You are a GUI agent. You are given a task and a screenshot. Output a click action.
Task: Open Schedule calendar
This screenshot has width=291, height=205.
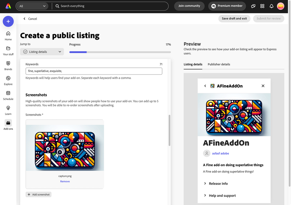coord(8,95)
